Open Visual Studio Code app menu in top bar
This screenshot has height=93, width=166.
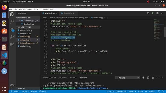tap(23, 2)
